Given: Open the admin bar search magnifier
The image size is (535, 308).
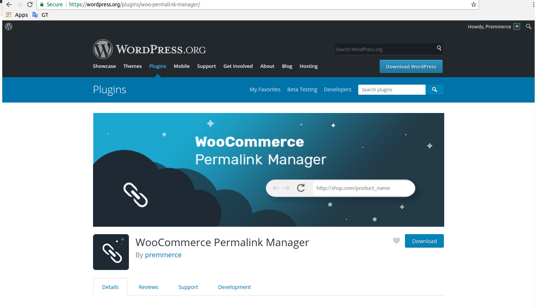Looking at the screenshot, I should 528,26.
